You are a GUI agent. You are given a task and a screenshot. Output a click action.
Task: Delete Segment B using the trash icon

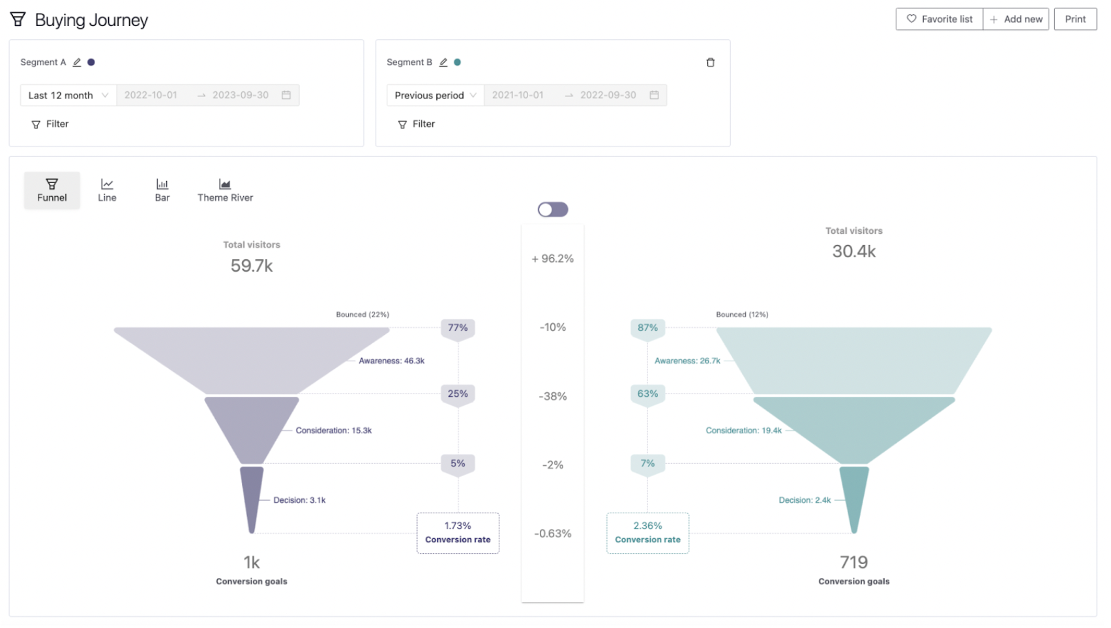711,62
